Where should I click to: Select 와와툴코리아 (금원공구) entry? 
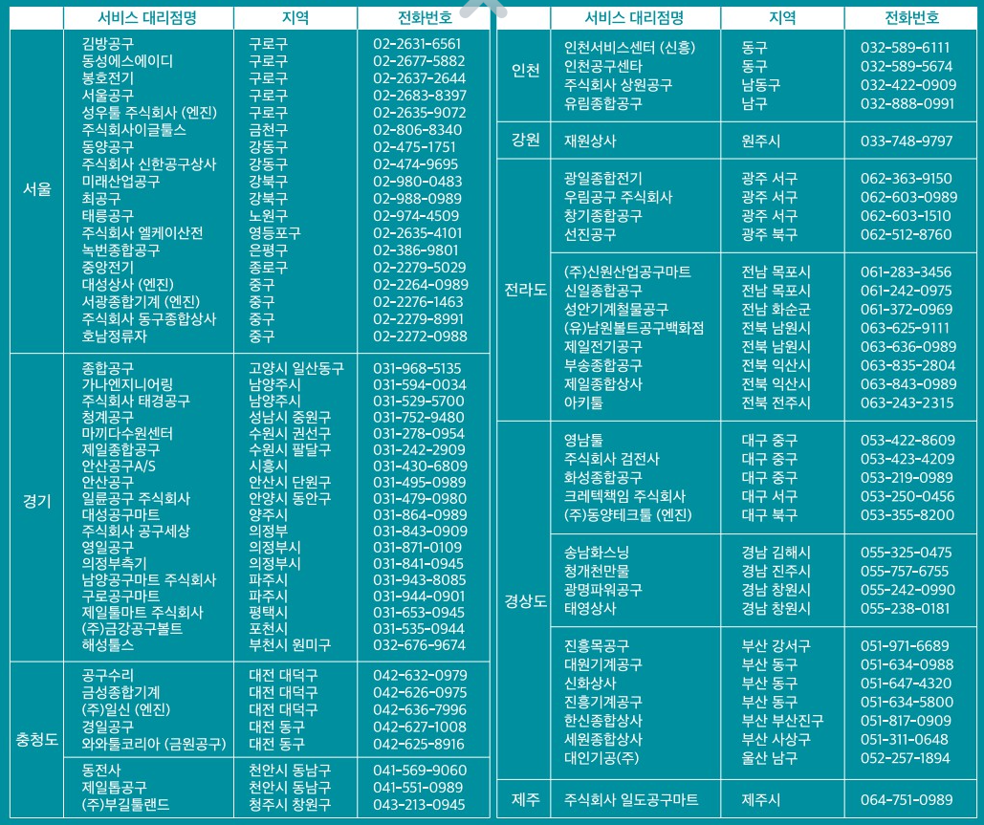pyautogui.click(x=154, y=744)
